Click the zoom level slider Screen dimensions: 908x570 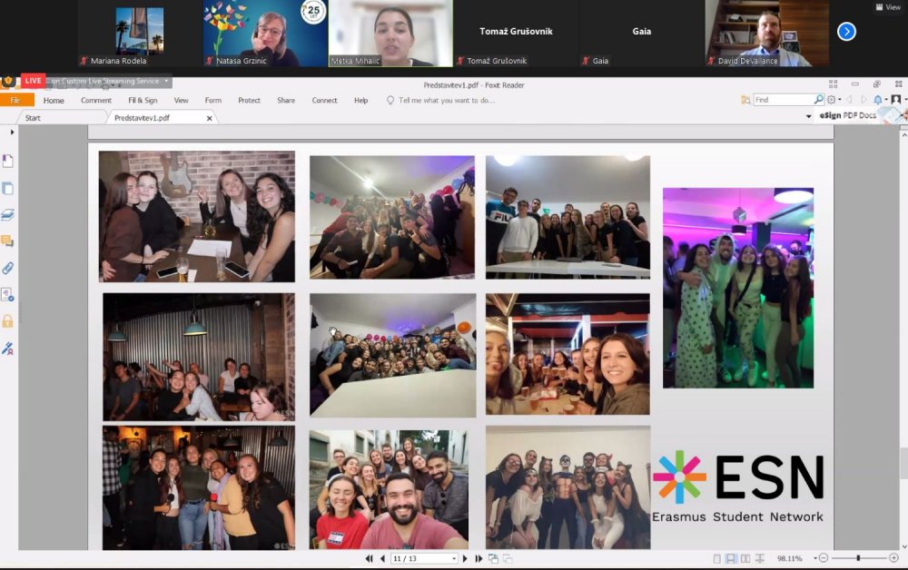[x=858, y=558]
